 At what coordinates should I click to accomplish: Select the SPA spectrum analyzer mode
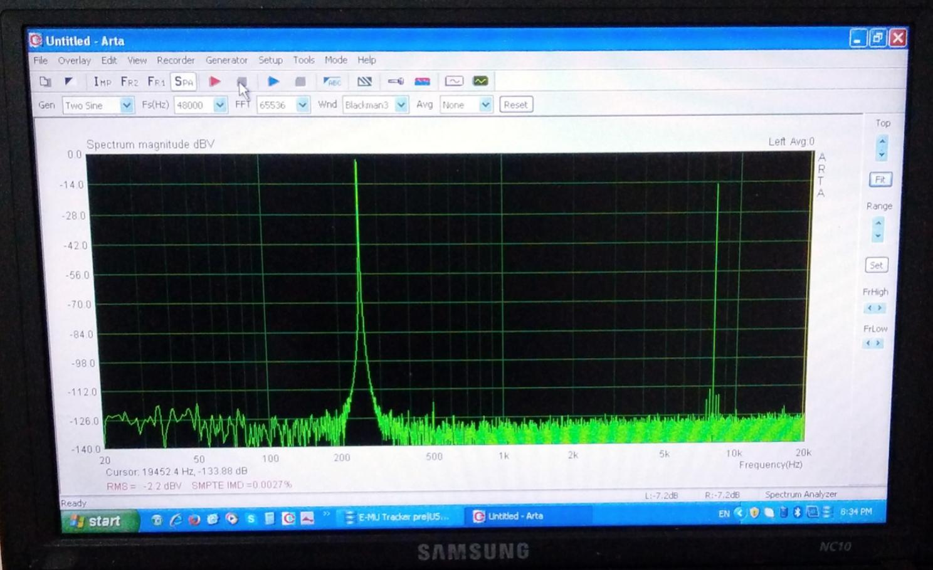click(184, 82)
